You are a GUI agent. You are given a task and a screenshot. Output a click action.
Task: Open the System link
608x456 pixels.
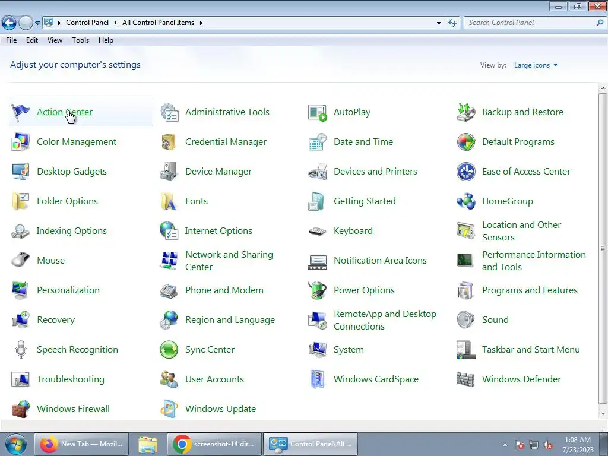pos(349,349)
